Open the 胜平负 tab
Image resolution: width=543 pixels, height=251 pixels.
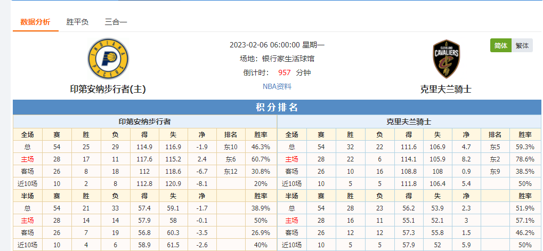[x=78, y=22]
